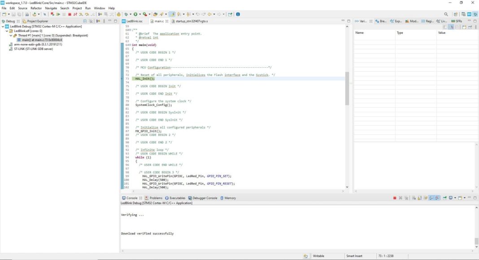Switch to the Debug perspective icon
The image size is (479, 260).
coord(475,14)
